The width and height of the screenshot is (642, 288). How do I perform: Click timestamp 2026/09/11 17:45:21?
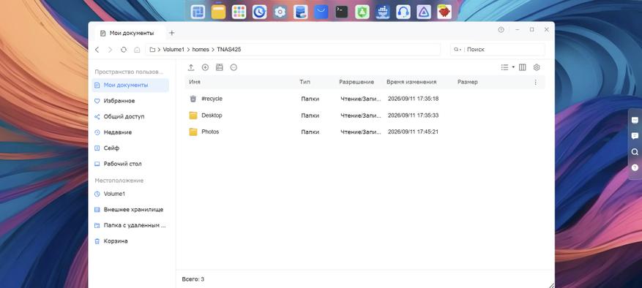pos(413,132)
